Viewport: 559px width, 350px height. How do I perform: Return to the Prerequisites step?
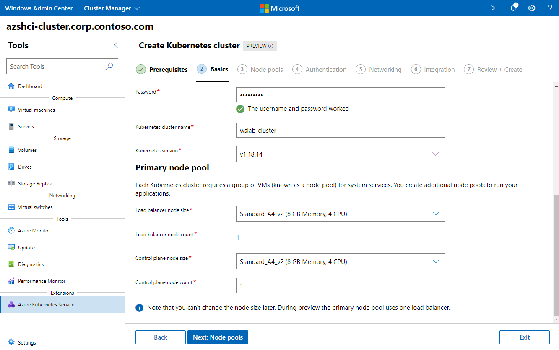click(167, 69)
